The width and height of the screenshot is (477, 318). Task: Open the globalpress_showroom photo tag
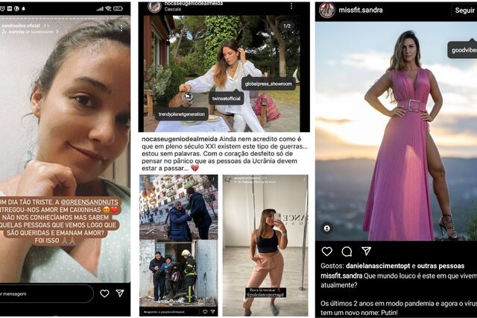click(x=268, y=83)
